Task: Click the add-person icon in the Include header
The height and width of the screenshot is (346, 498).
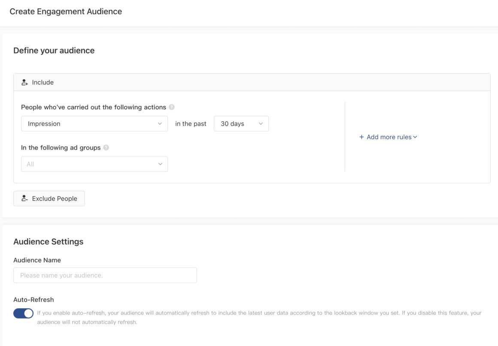Action: pos(25,83)
